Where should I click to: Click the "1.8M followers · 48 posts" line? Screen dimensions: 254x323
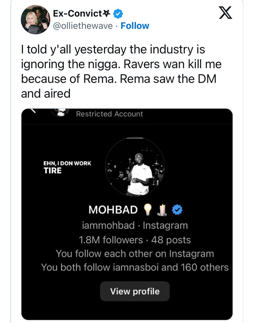[x=135, y=240]
